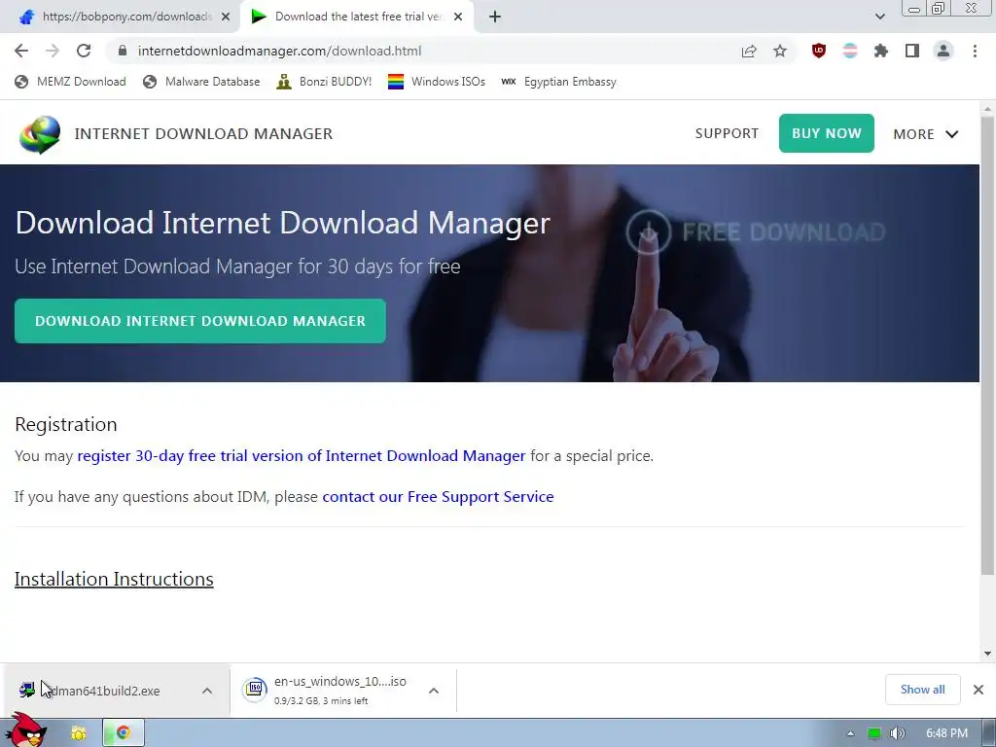Open the MEMZ Download bookmark

[x=70, y=82]
